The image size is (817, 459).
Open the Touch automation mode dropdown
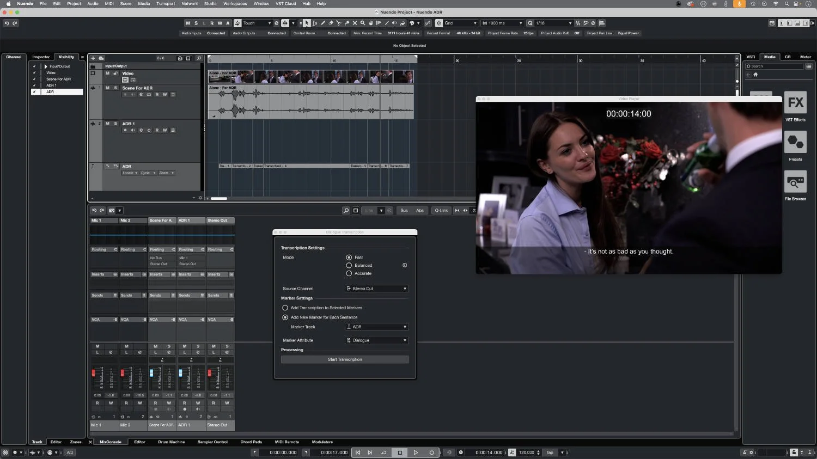pyautogui.click(x=257, y=23)
